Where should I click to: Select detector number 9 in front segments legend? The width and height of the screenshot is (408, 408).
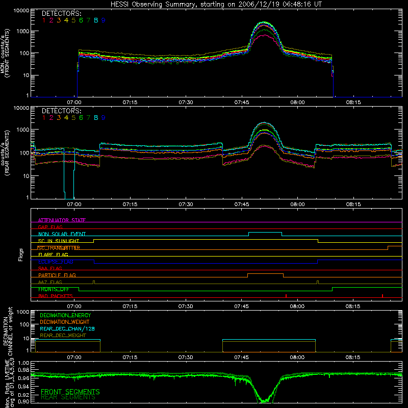(x=104, y=20)
